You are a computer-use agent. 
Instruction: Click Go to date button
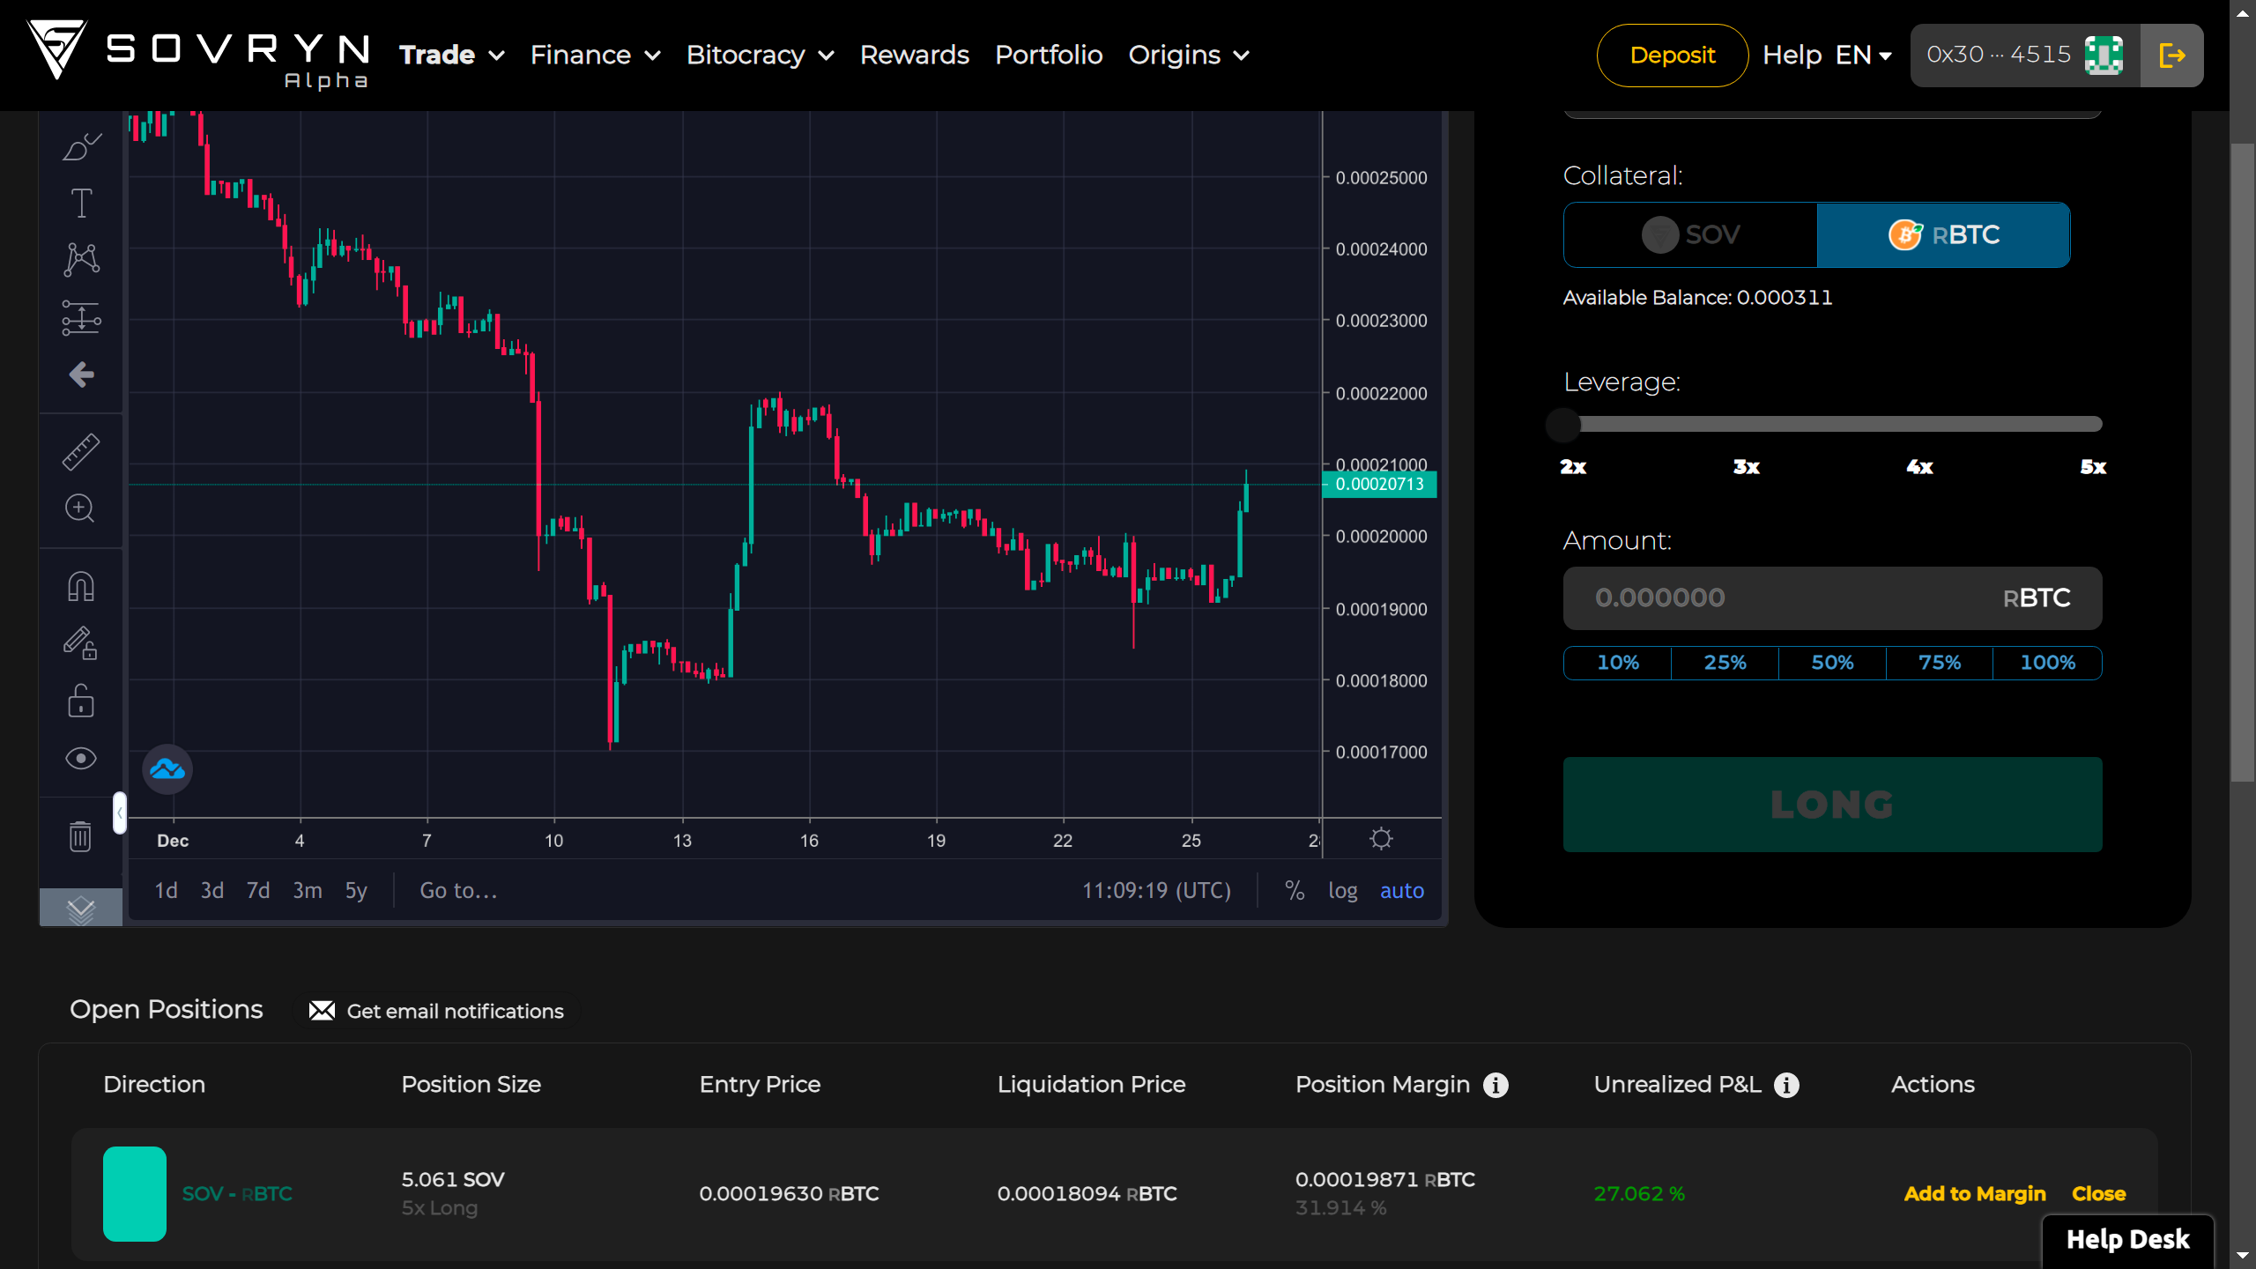click(458, 891)
